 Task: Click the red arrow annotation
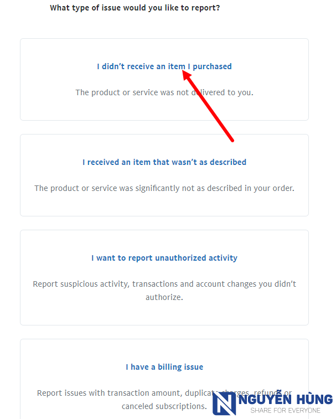(x=208, y=106)
